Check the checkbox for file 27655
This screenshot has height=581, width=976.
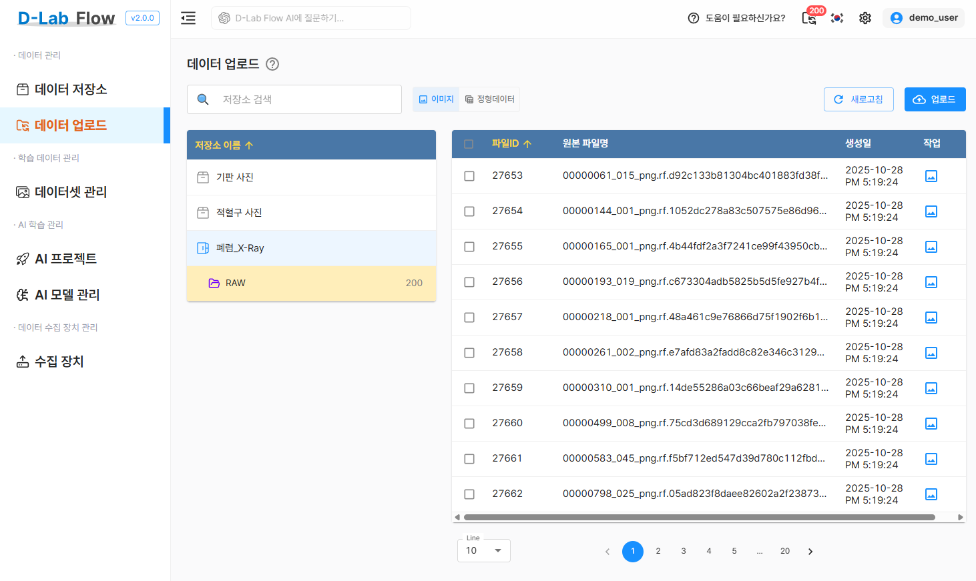tap(469, 246)
